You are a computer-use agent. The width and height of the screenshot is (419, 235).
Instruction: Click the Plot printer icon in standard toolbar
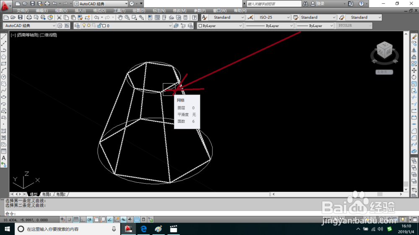[x=29, y=18]
